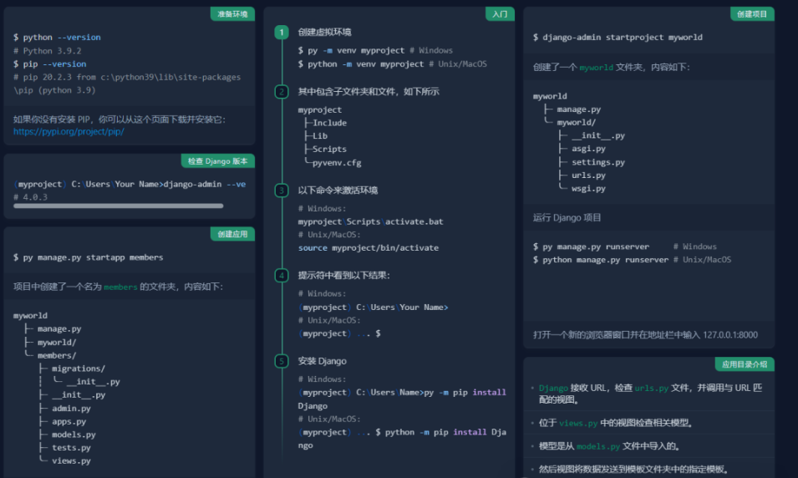The image size is (798, 478).
Task: Click the 创建项目 section badge
Action: click(x=752, y=13)
